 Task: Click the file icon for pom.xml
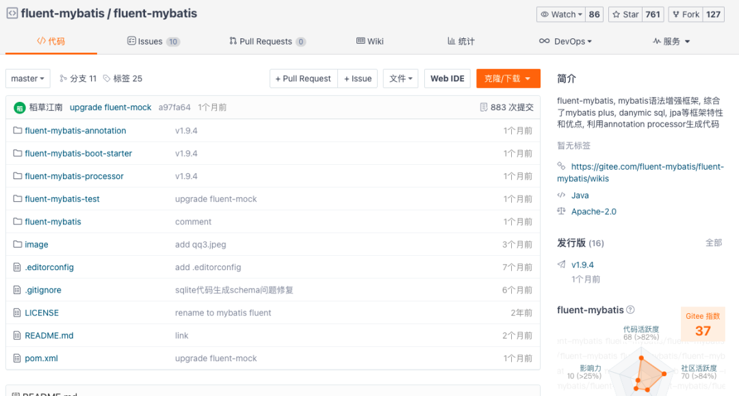17,358
